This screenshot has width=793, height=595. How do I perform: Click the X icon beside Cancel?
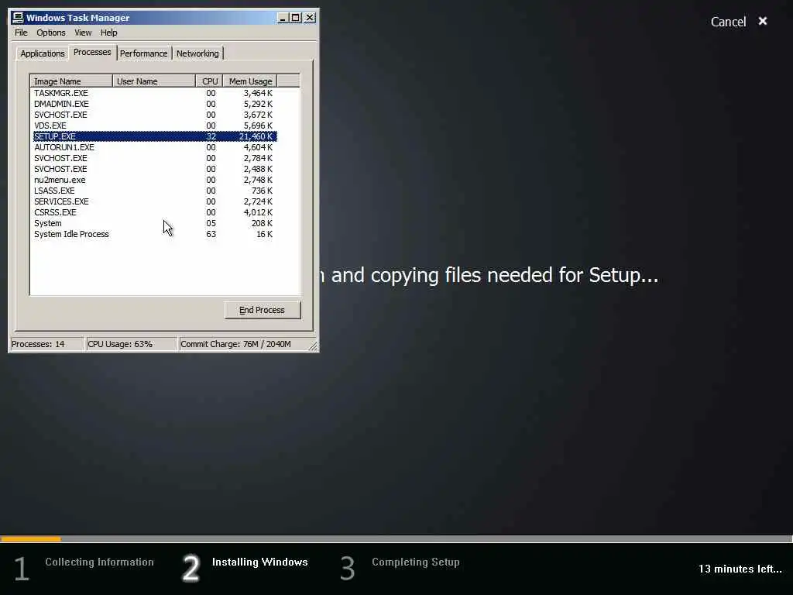point(763,21)
